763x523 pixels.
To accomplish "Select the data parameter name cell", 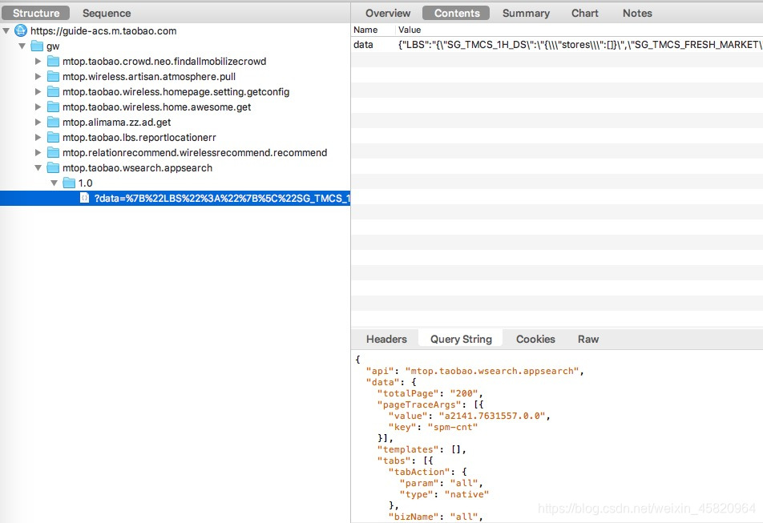I will [363, 45].
